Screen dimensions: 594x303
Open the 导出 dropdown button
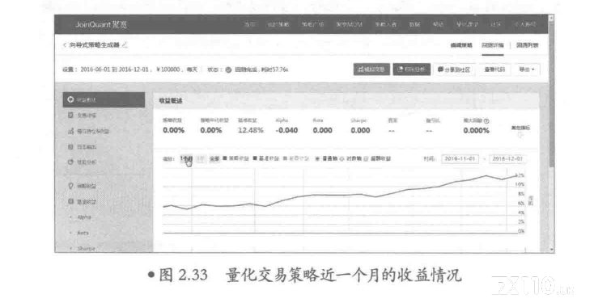pos(527,69)
